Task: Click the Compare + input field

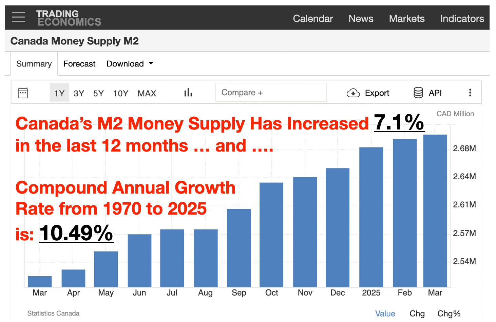Action: click(271, 93)
